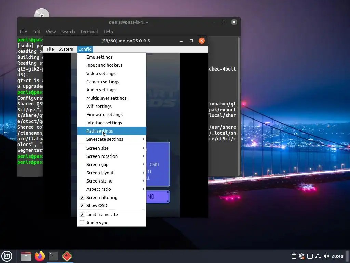Expand the Screen gap submenu
This screenshot has width=350, height=263.
(x=112, y=165)
